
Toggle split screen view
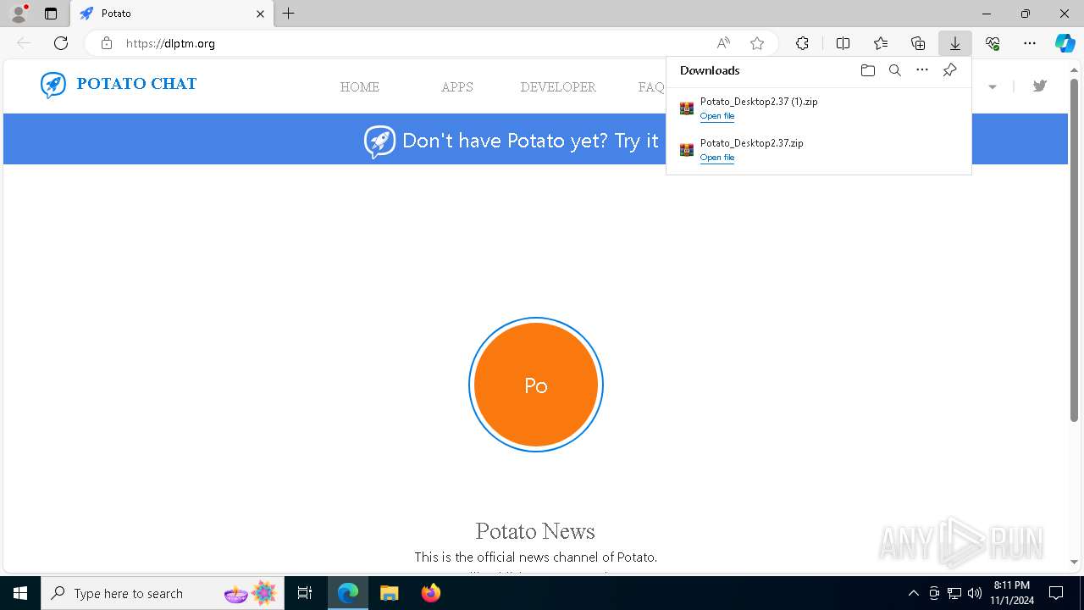pos(843,43)
